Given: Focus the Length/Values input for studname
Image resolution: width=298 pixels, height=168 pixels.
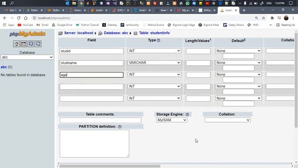Looking at the screenshot, I should point(198,63).
